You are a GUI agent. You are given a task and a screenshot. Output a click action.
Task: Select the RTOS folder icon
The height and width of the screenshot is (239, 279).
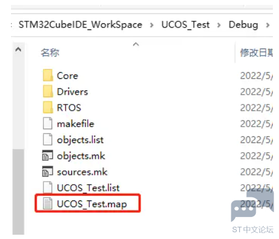(x=48, y=108)
